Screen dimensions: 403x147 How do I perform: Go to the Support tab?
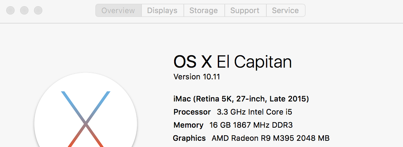point(245,10)
